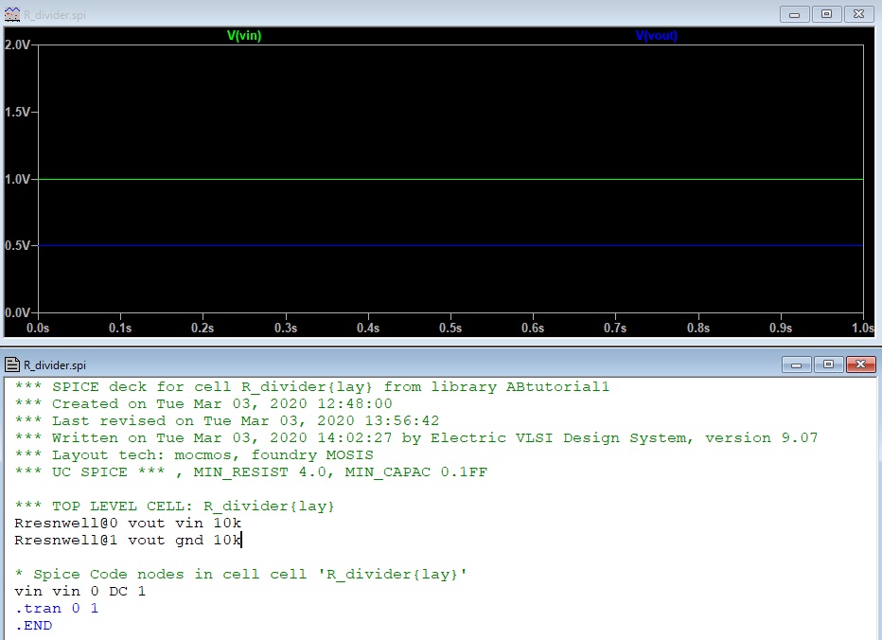Screen dimensions: 882x640
Task: Maximize the R_divider.spi netlist window
Action: click(x=826, y=364)
